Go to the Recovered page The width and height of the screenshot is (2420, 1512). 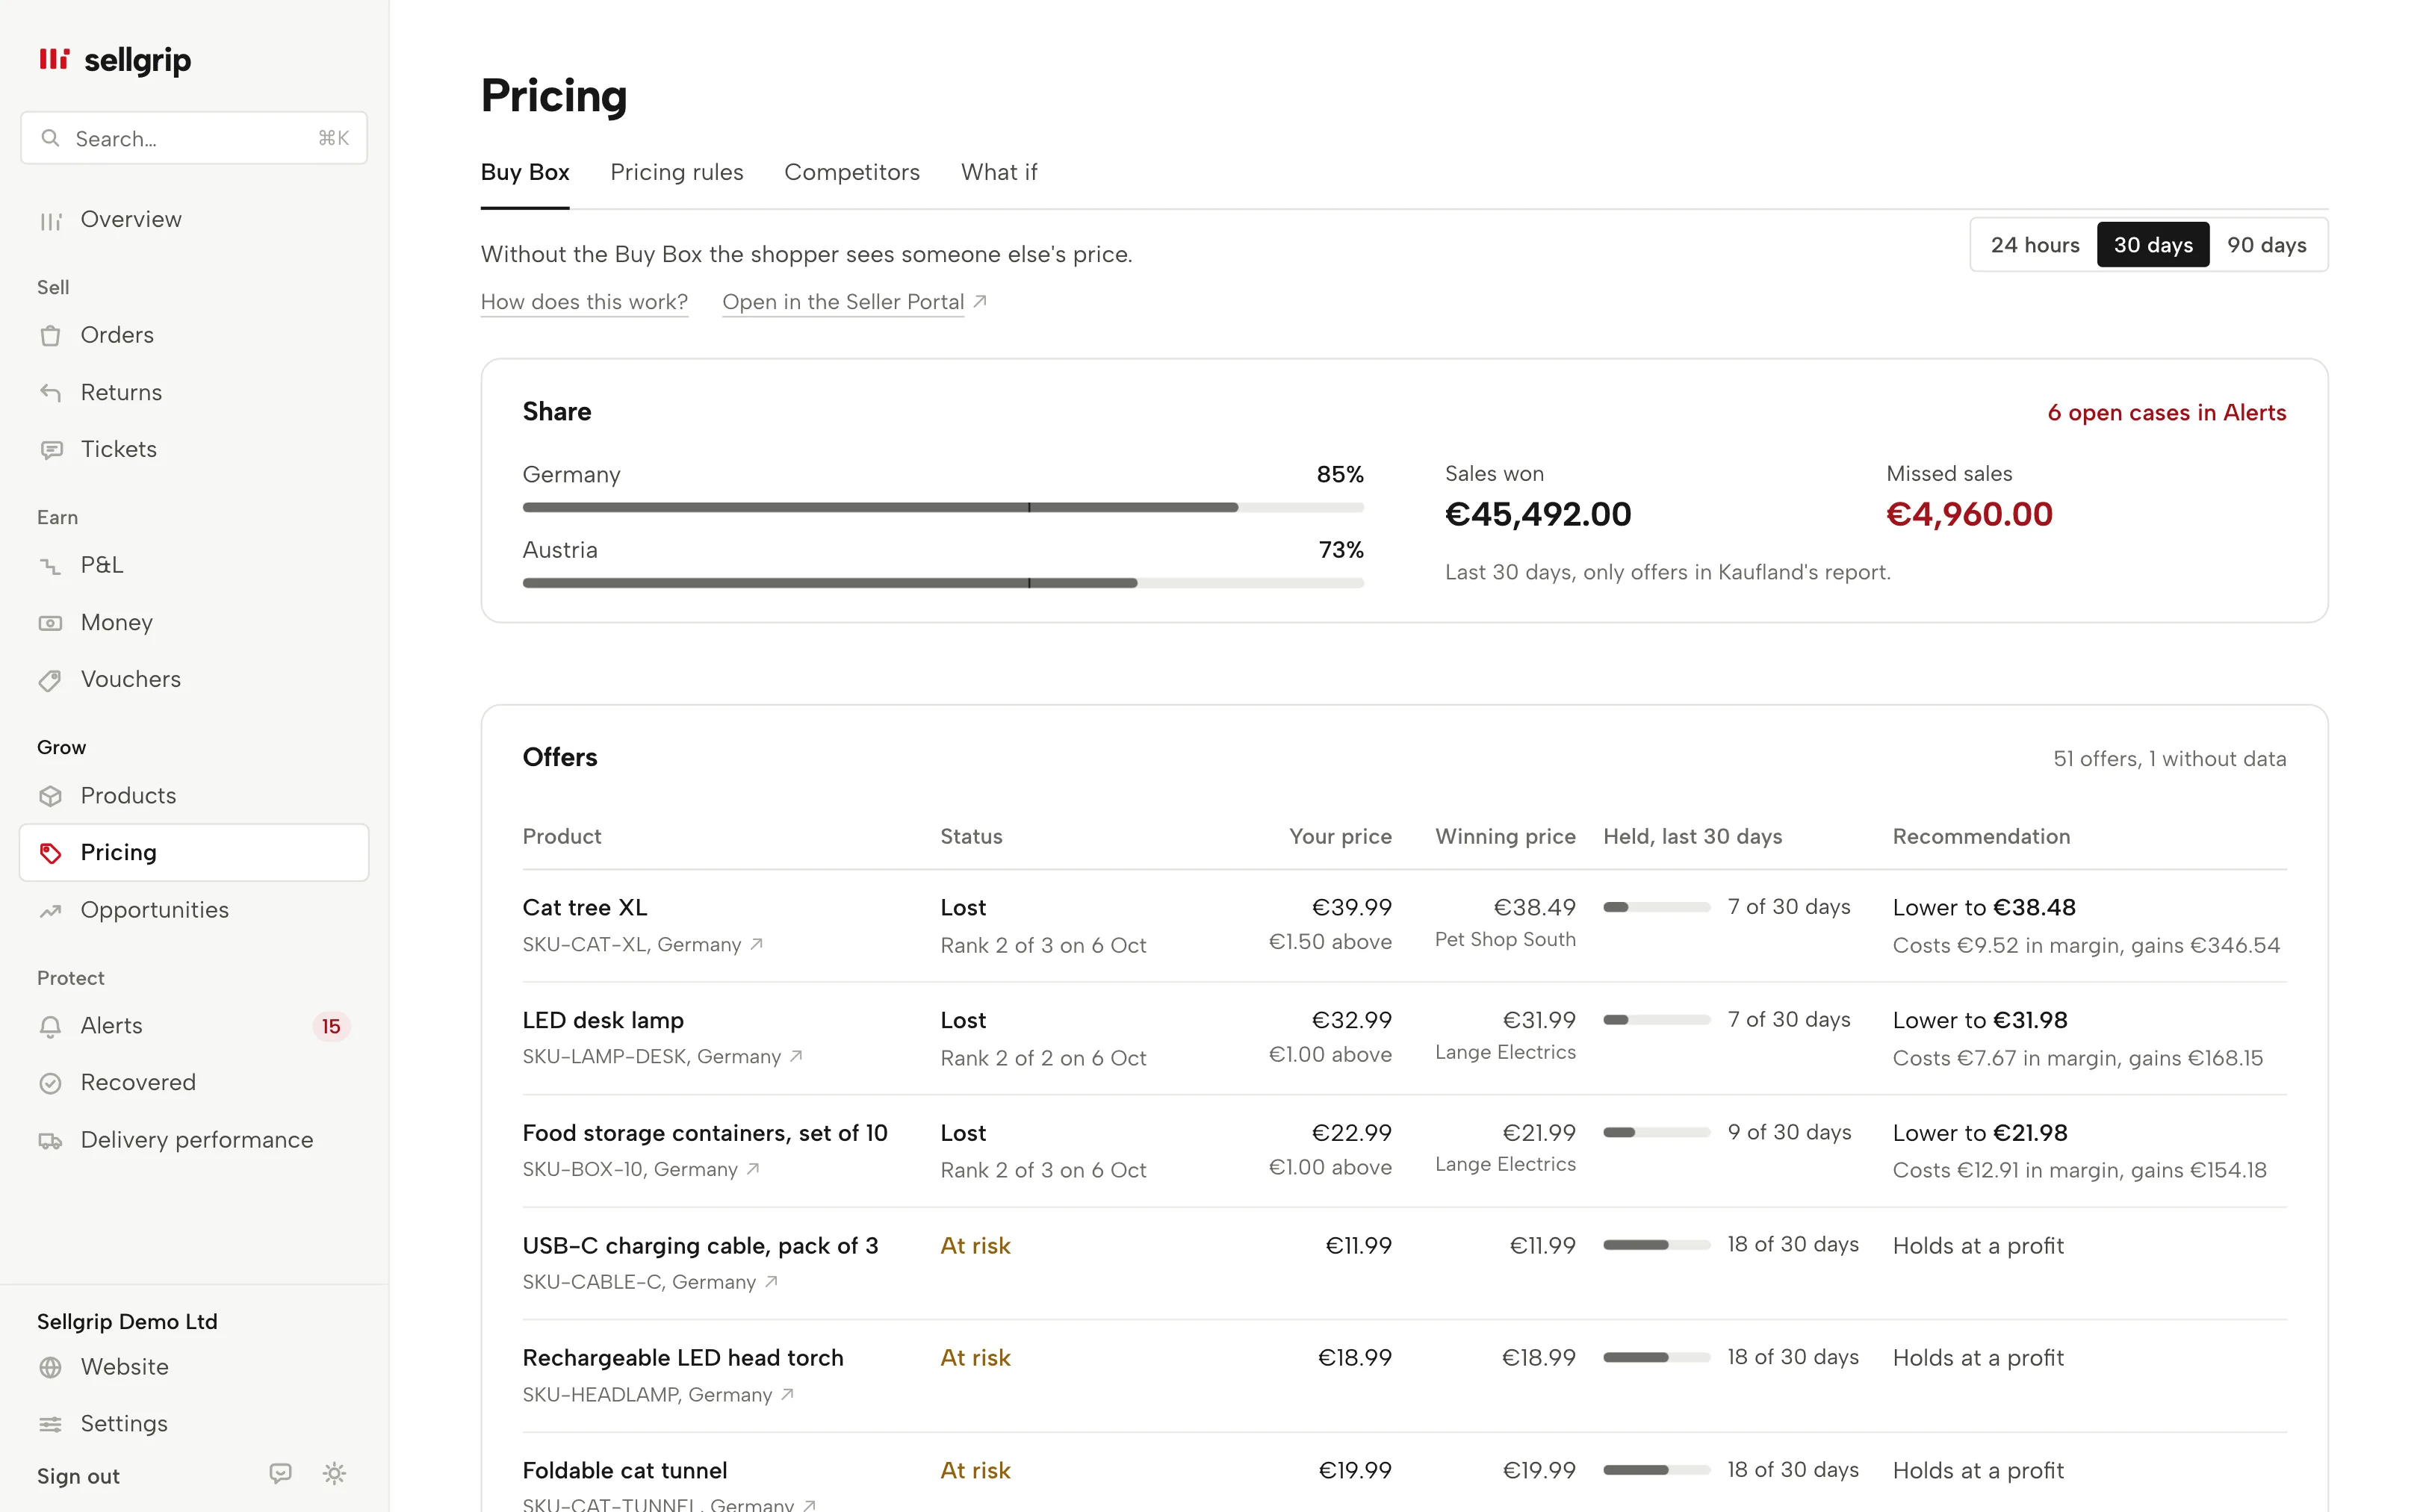pos(194,1082)
